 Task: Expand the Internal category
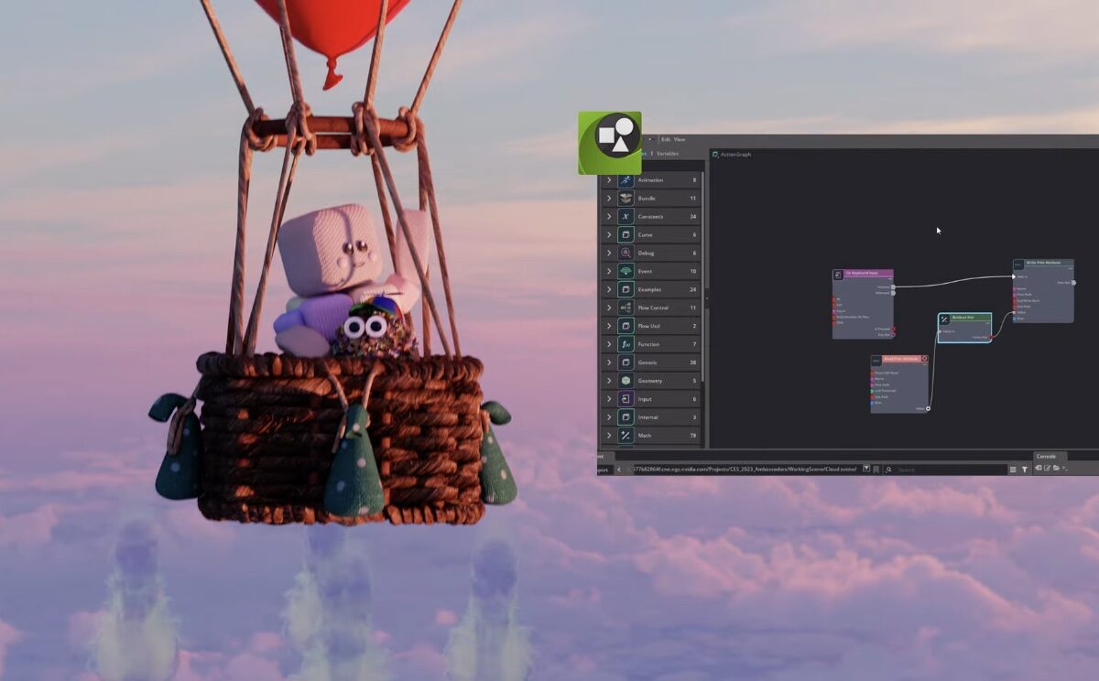click(609, 417)
